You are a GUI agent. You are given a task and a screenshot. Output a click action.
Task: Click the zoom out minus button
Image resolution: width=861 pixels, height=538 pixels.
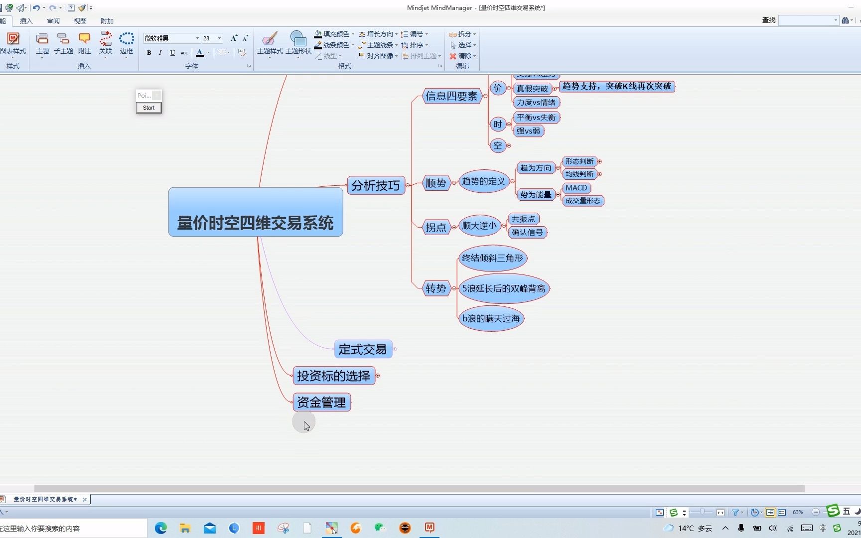click(816, 512)
